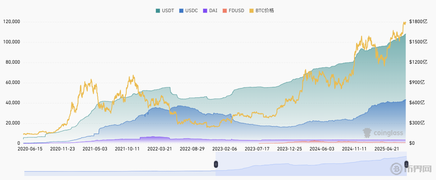This screenshot has height=180, width=436.
Task: Click the teal USDT legend color square
Action: (158, 11)
